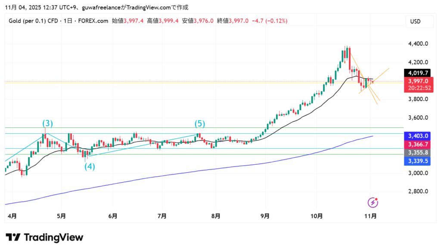The height and width of the screenshot is (252, 441).
Task: Open the USD currency selector
Action: pyautogui.click(x=416, y=22)
